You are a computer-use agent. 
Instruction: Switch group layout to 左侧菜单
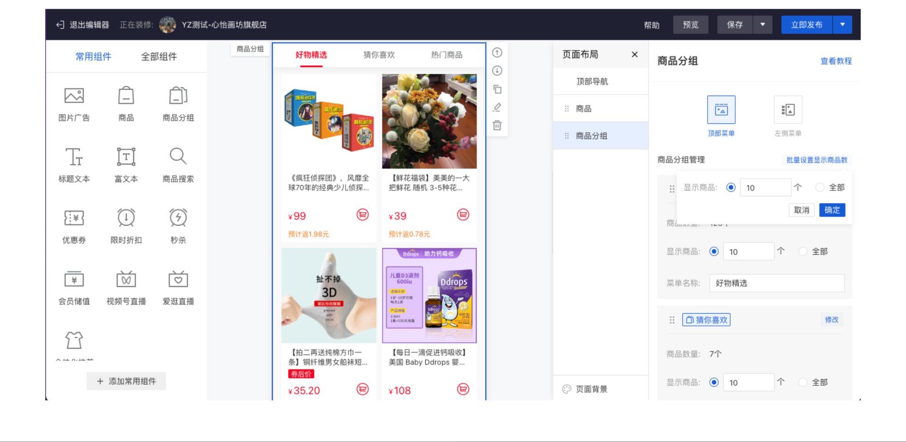[x=788, y=109]
